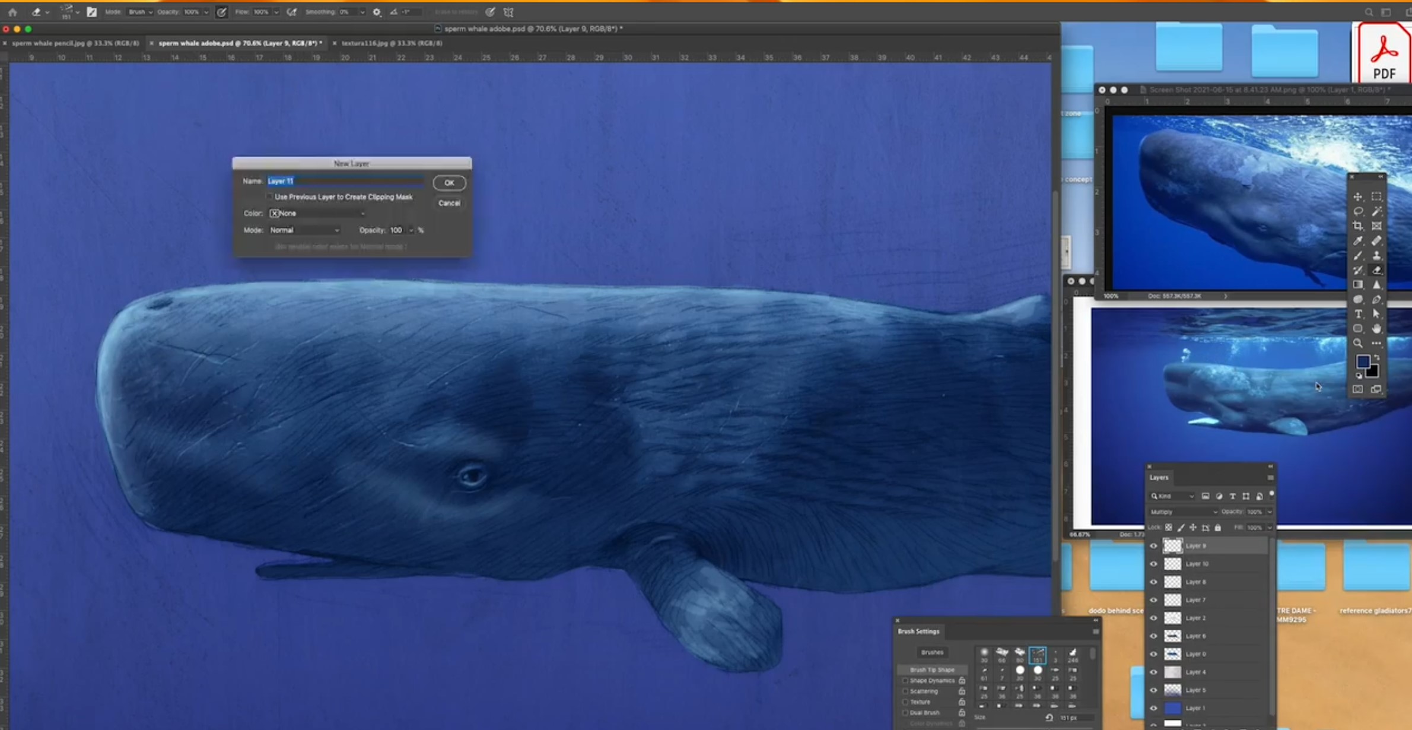Select the Rounded Rectangle shape tool
Viewport: 1412px width, 730px height.
point(1358,329)
